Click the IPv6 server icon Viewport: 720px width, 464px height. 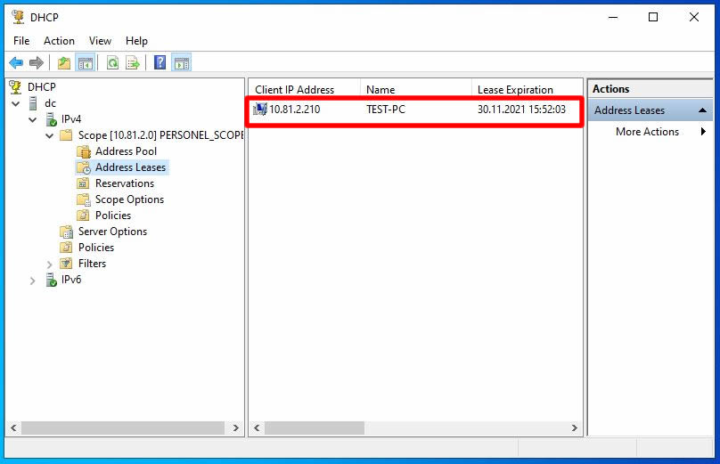[x=52, y=280]
